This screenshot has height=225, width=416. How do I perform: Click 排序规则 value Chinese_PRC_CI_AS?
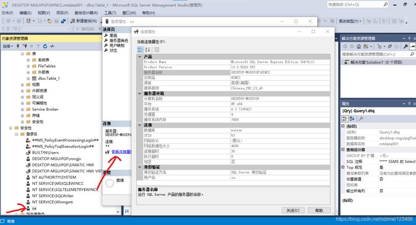click(280, 88)
